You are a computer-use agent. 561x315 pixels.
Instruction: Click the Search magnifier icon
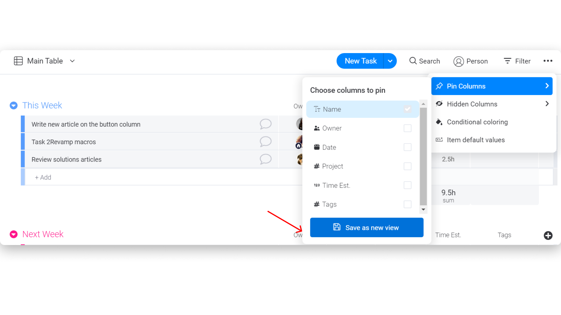click(x=413, y=61)
